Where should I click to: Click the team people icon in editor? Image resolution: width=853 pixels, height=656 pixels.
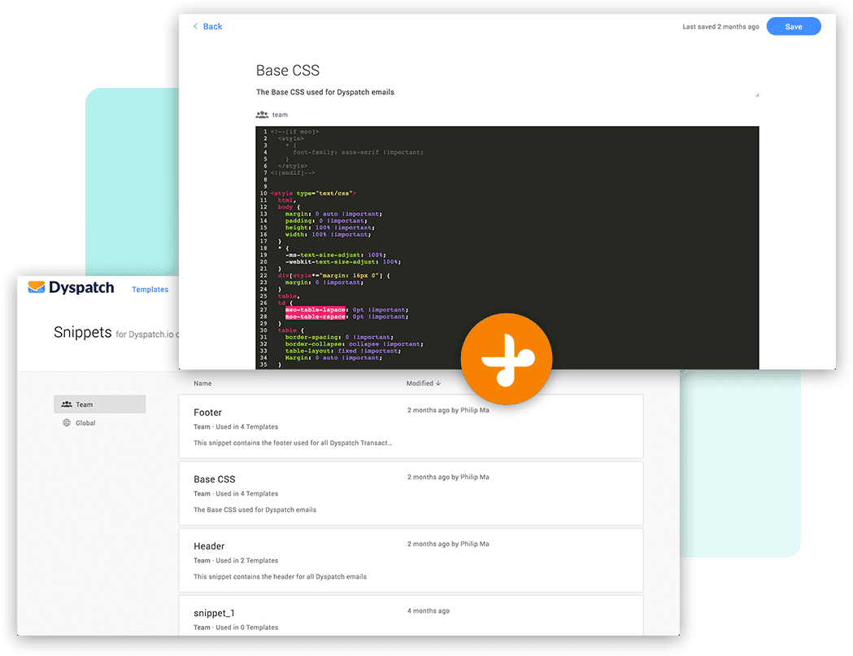262,114
